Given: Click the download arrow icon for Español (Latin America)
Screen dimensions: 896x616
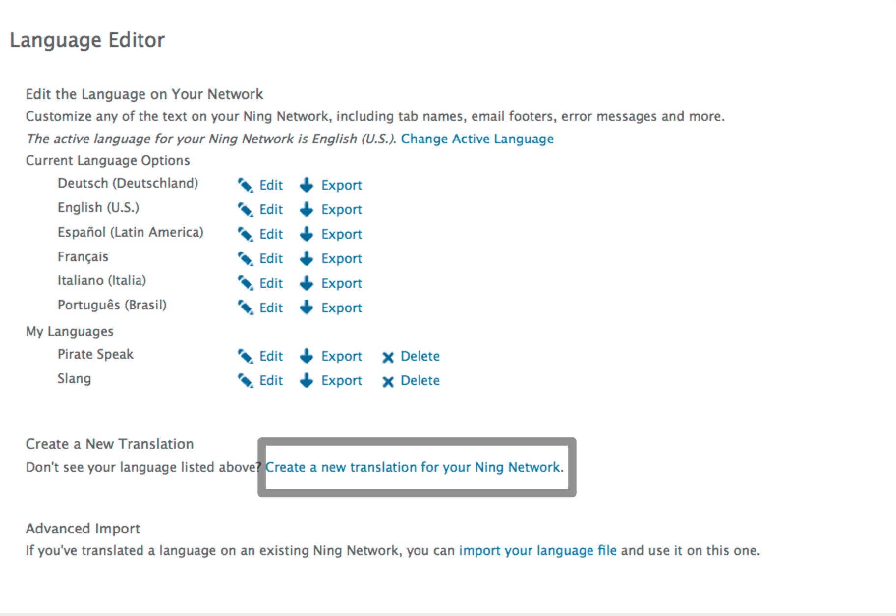Looking at the screenshot, I should (x=307, y=234).
